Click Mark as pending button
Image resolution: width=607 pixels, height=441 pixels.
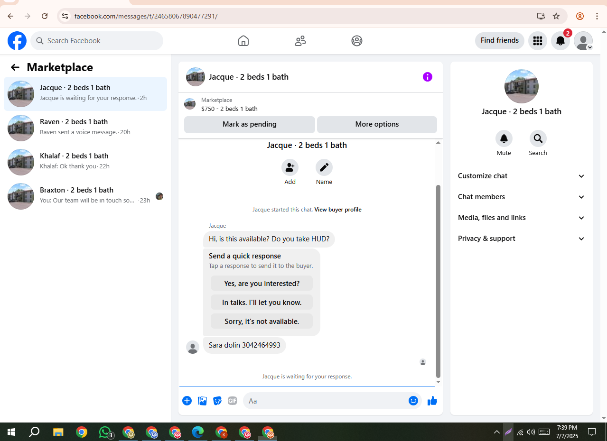click(250, 124)
